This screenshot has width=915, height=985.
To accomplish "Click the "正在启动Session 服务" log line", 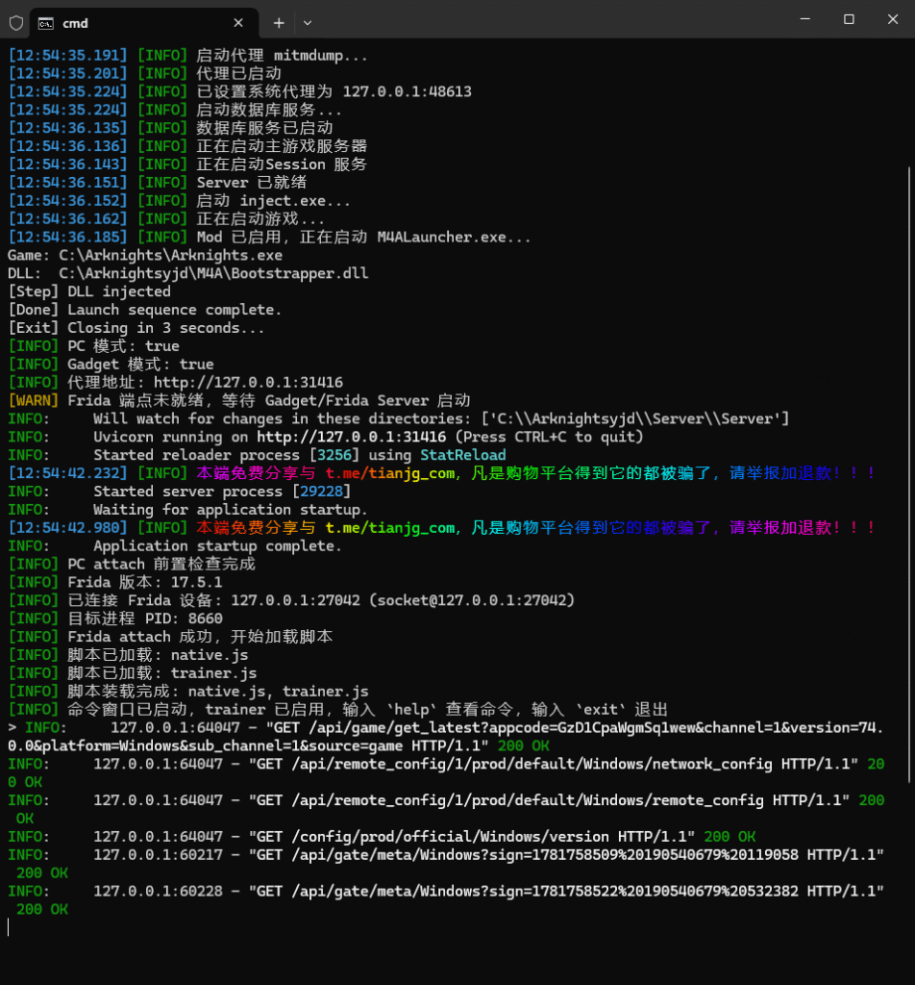I will click(x=187, y=164).
